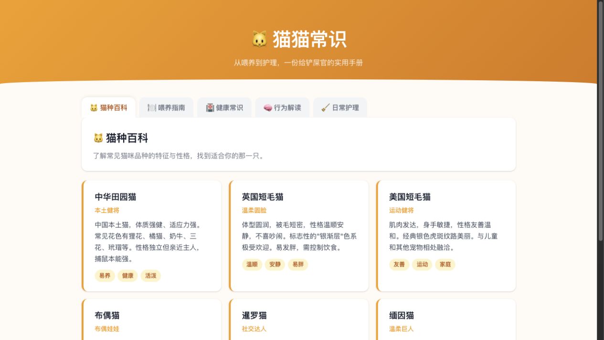Image resolution: width=604 pixels, height=340 pixels.
Task: Click the 布偶娃娃 subtitle
Action: tap(107, 329)
